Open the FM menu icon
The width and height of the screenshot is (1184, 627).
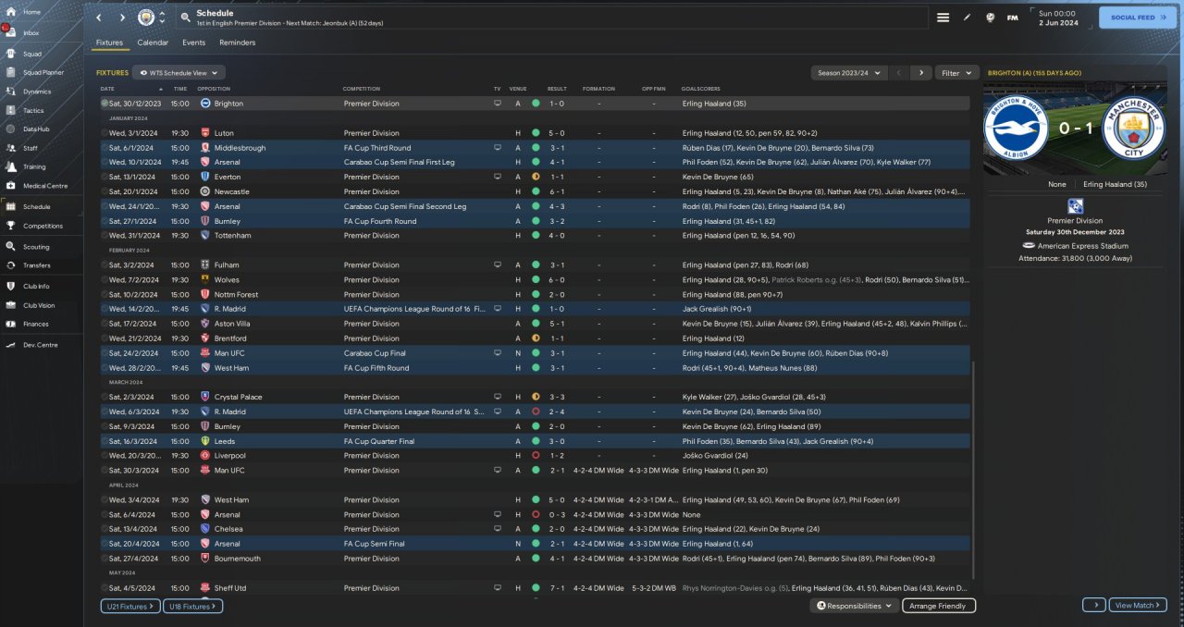point(1012,18)
